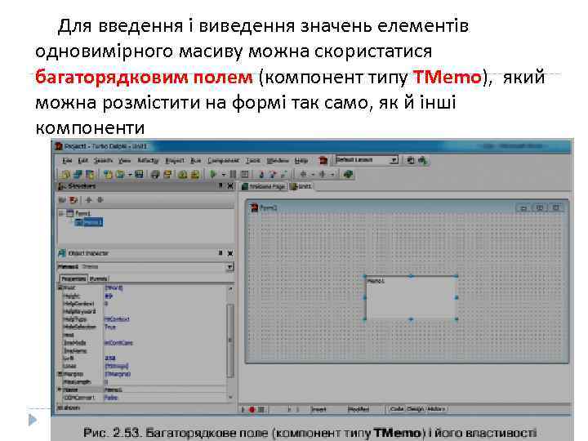588x441 pixels.
Task: Click the Pause toolbar icon
Action: coord(233,175)
